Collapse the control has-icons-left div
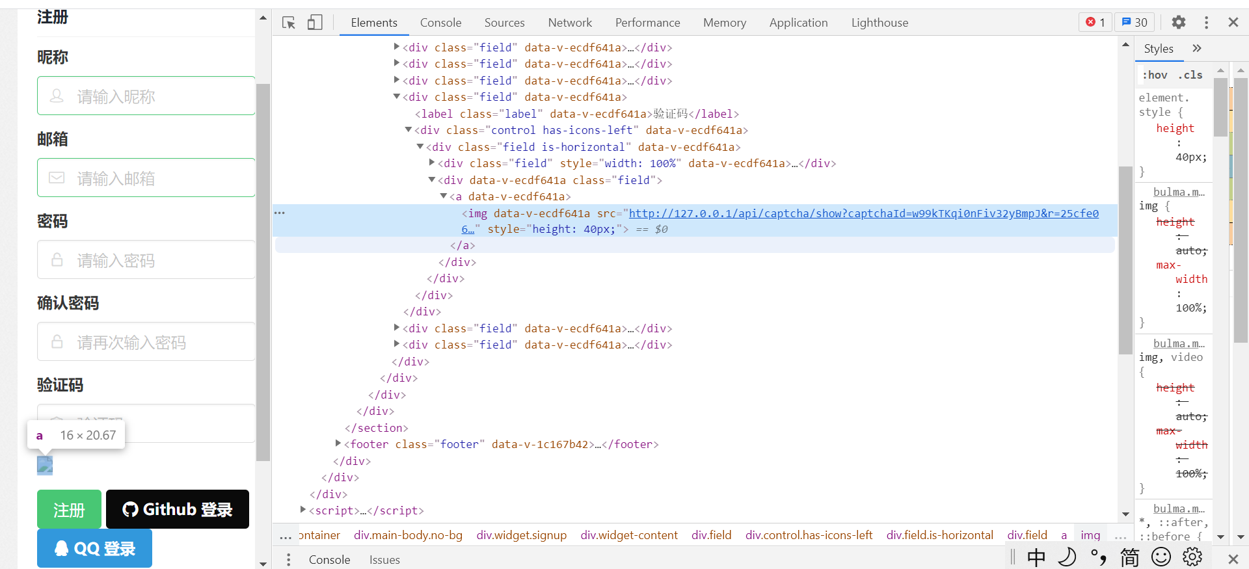 (409, 129)
